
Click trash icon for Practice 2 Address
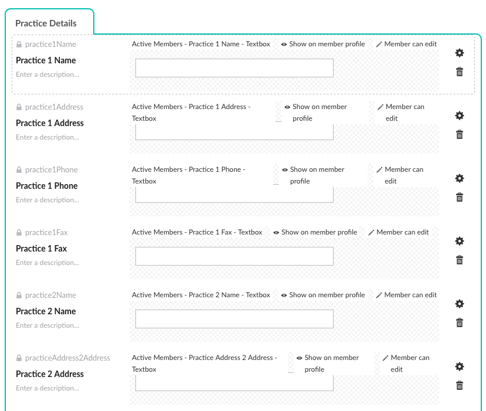460,385
